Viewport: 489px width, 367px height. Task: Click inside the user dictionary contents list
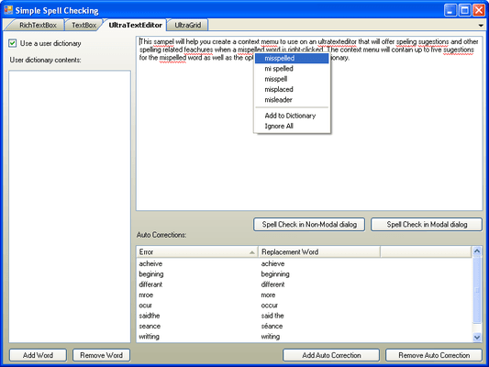point(70,206)
